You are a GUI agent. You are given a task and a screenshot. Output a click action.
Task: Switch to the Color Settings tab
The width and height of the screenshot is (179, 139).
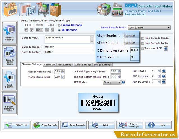[83, 65]
